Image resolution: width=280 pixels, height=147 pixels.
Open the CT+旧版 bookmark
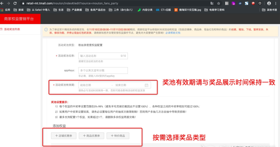[x=163, y=10]
